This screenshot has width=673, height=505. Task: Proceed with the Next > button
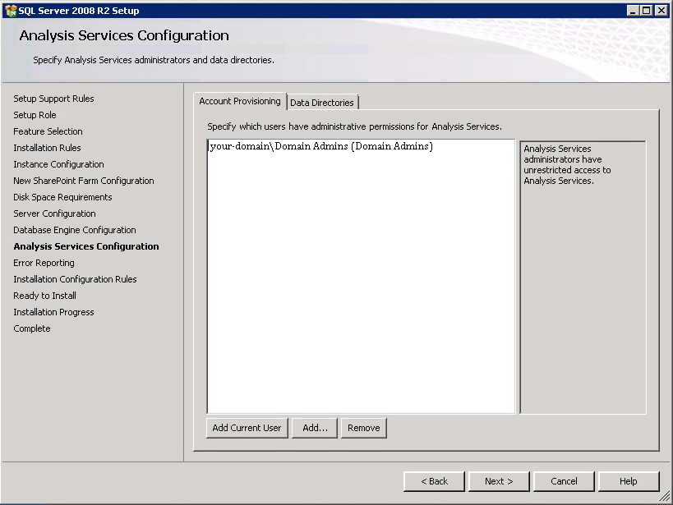[499, 481]
